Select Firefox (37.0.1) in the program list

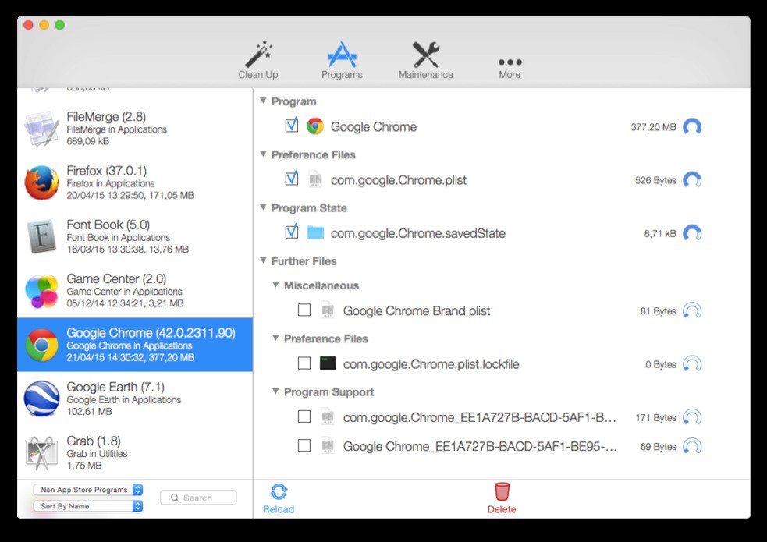[x=135, y=182]
